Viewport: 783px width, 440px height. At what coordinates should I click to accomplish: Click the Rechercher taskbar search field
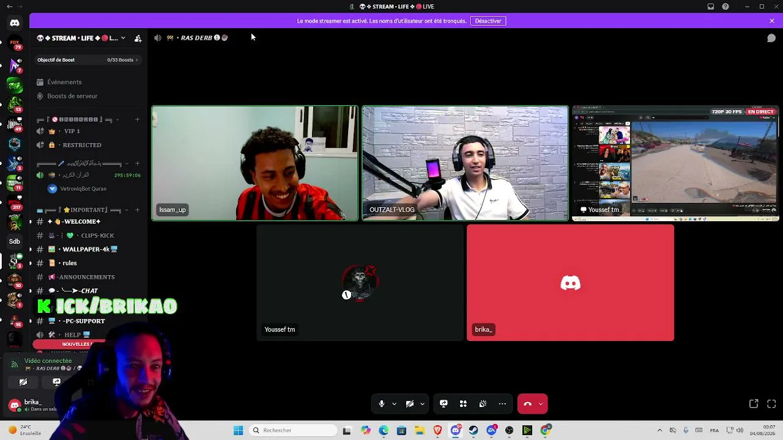pos(294,430)
